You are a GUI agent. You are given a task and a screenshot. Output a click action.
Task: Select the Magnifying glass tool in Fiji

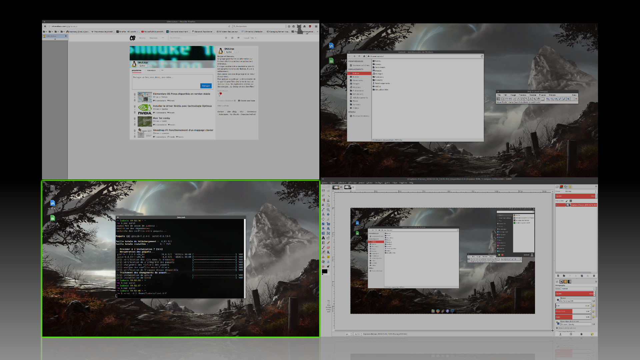coord(535,99)
